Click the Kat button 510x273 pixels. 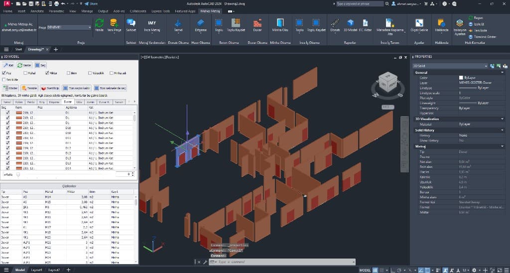[8, 65]
